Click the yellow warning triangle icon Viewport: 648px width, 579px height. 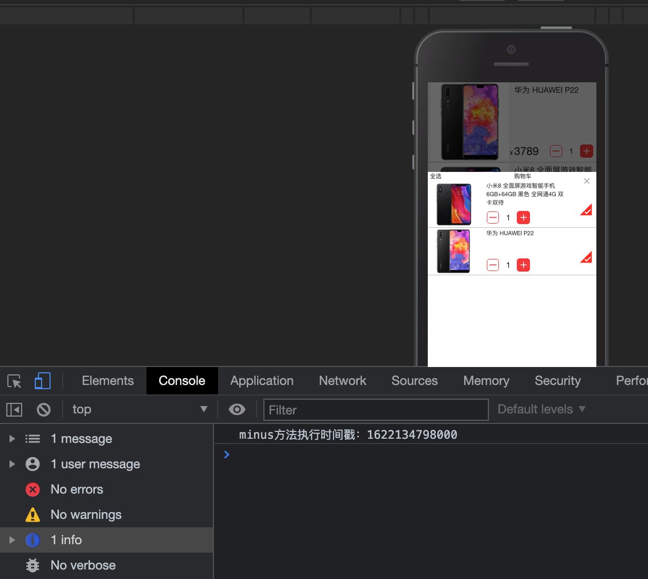(32, 515)
